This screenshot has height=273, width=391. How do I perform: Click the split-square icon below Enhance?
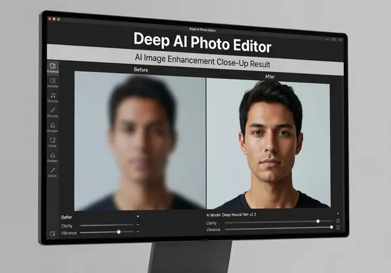click(52, 81)
